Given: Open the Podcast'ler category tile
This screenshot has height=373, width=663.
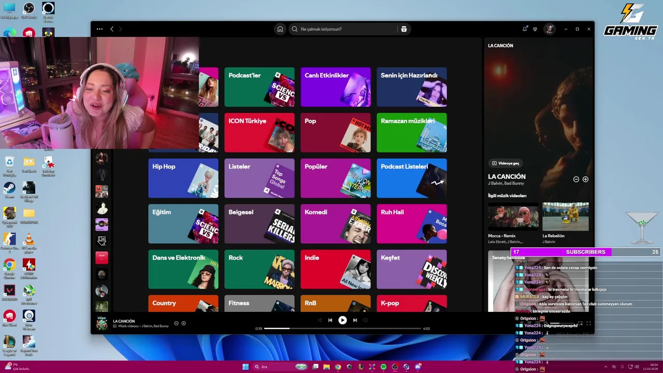Looking at the screenshot, I should click(x=260, y=87).
